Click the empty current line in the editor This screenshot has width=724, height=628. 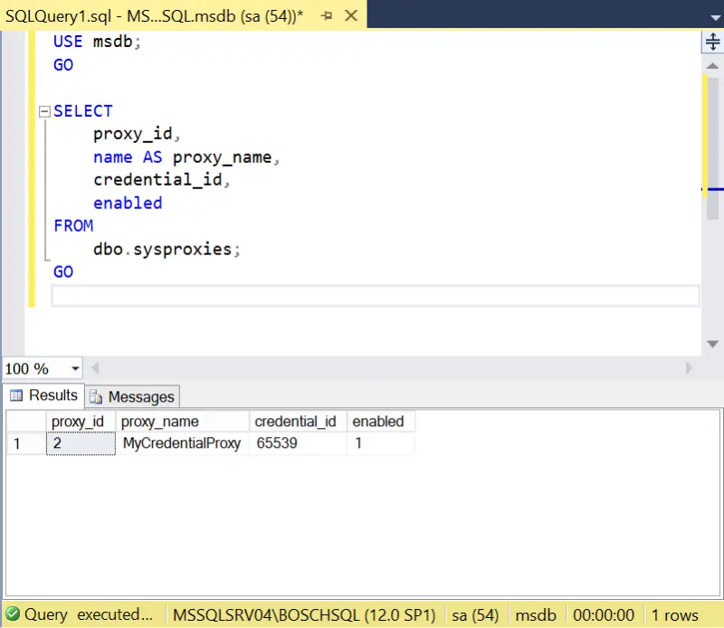(376, 296)
